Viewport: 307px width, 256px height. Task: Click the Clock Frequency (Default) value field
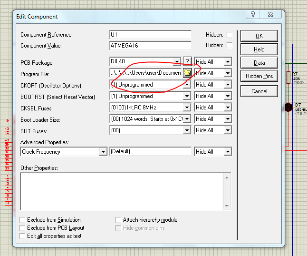click(x=150, y=151)
